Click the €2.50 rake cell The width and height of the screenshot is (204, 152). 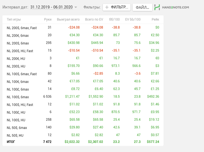(x=155, y=35)
